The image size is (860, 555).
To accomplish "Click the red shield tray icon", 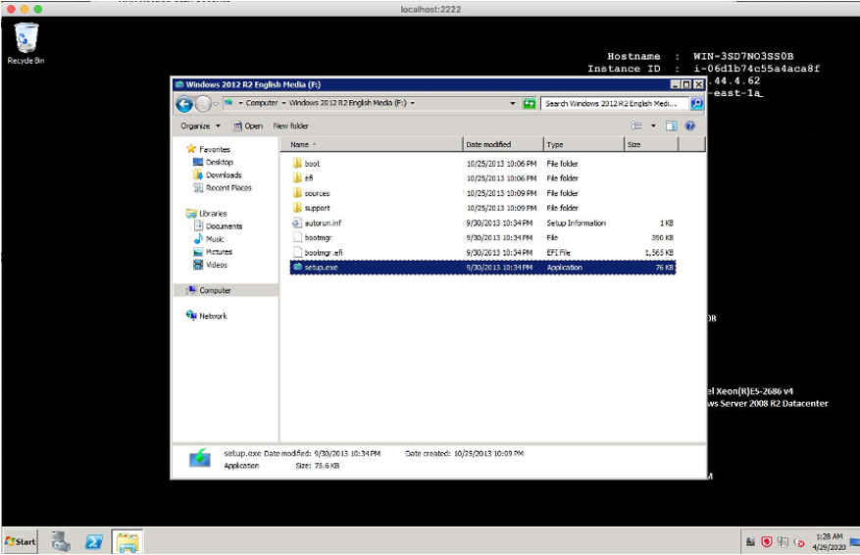I will click(x=767, y=542).
